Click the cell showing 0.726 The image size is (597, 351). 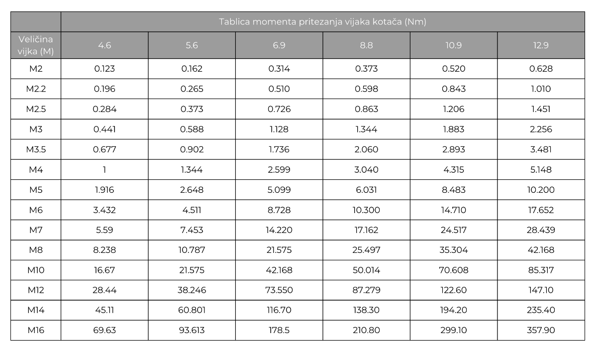(279, 109)
